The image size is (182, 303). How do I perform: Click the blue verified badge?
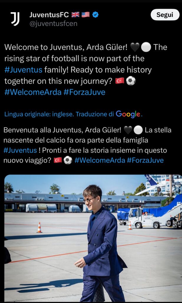(x=95, y=15)
